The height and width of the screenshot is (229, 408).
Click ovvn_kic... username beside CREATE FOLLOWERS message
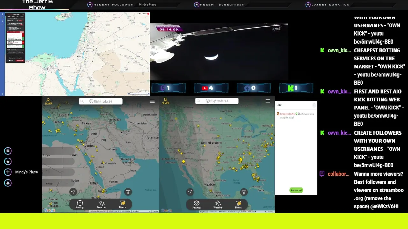point(339,133)
